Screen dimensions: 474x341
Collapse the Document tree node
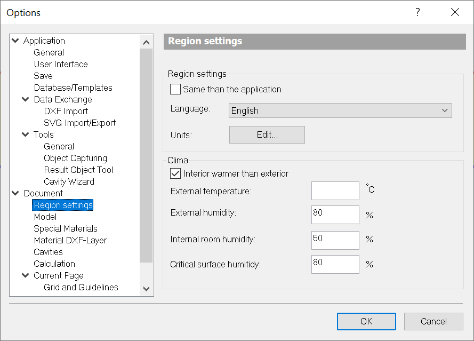point(15,193)
